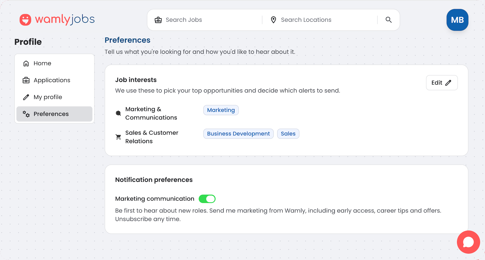Viewport: 485px width, 260px height.
Task: Click the briefcase icon in Search Jobs
Action: click(158, 20)
